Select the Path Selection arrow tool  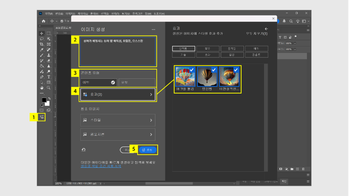41,82
